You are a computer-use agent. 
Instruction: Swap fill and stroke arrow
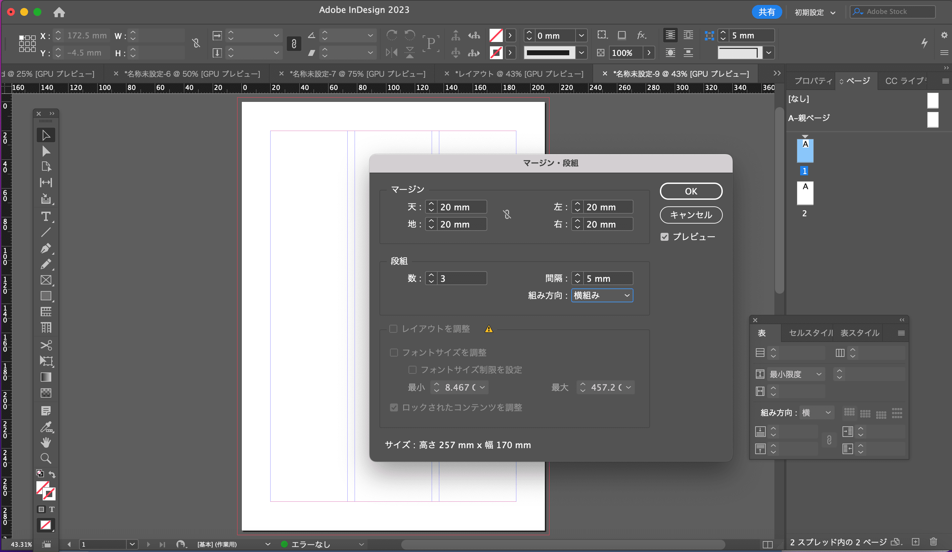(x=52, y=474)
